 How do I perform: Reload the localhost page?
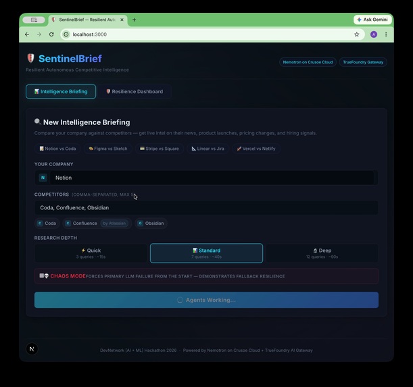(51, 34)
